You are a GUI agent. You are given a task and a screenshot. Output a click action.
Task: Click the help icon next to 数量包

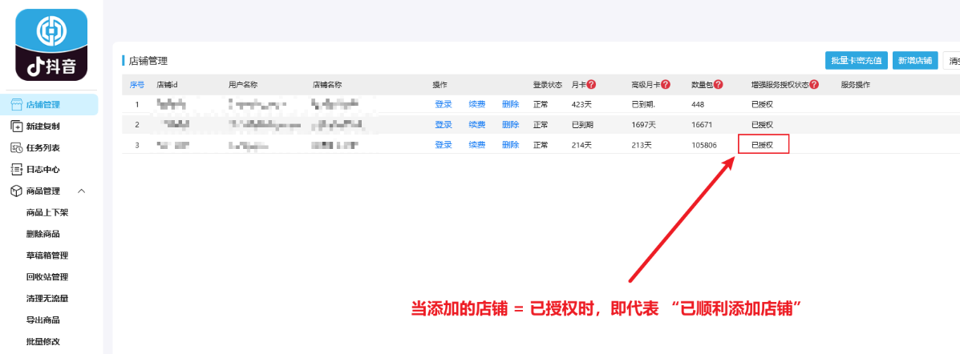point(718,85)
